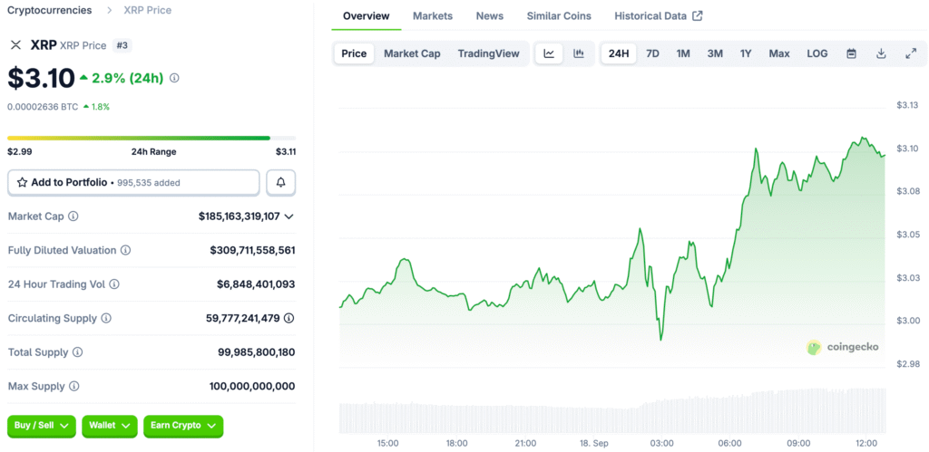
Task: Click the price alert bell icon
Action: [281, 183]
